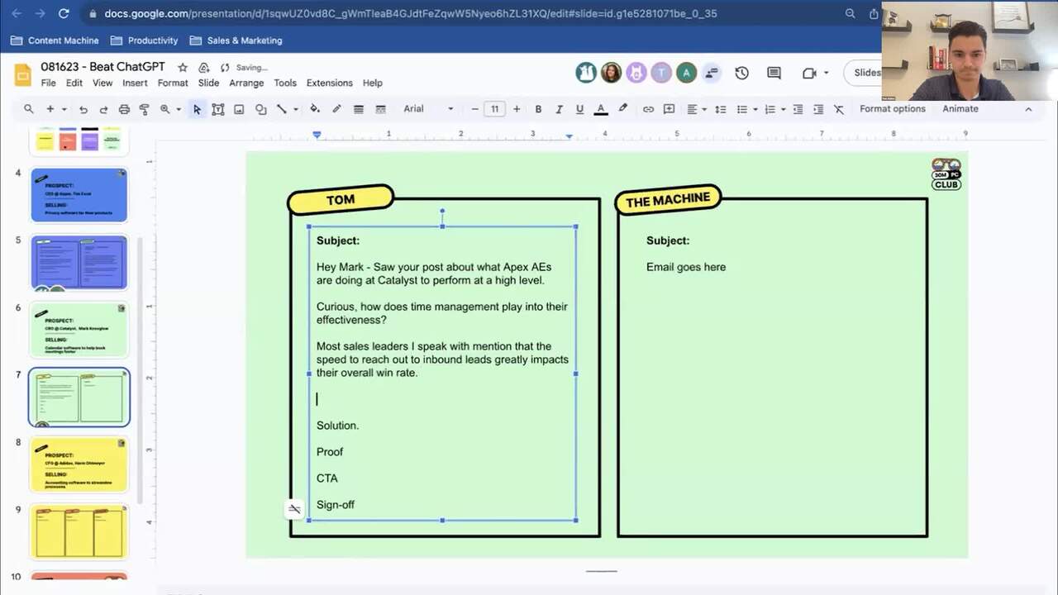Open the text color picker
This screenshot has height=595, width=1058.
point(601,109)
